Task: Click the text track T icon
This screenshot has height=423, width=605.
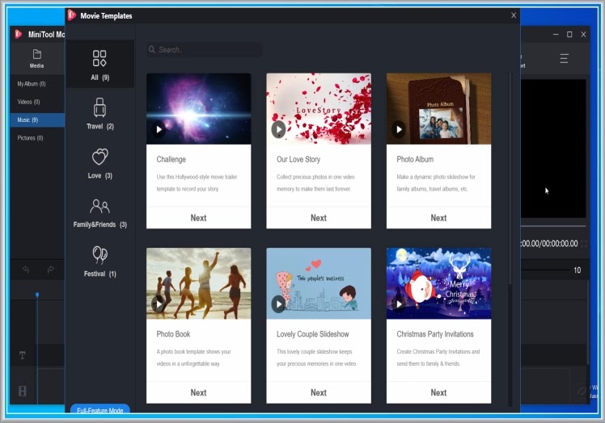Action: tap(23, 355)
